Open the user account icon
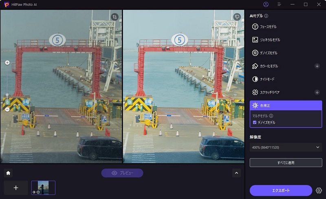The image size is (326, 199). pos(266,4)
